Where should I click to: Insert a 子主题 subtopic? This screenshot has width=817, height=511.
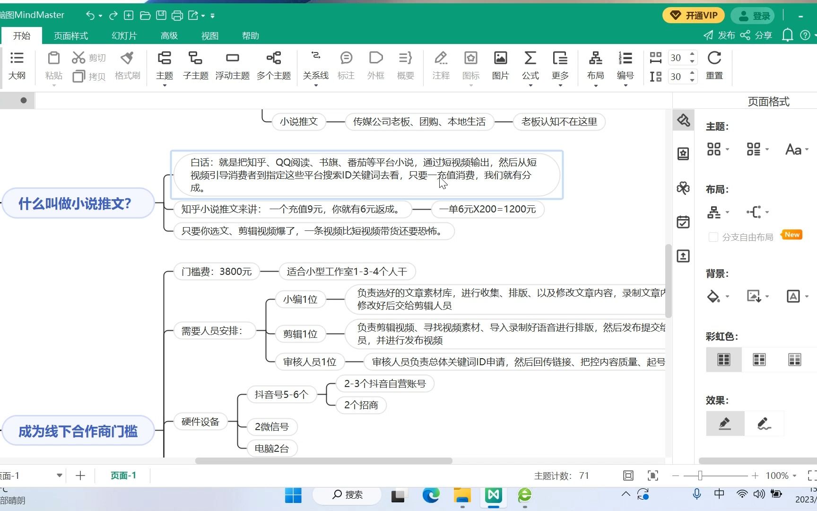pyautogui.click(x=196, y=66)
